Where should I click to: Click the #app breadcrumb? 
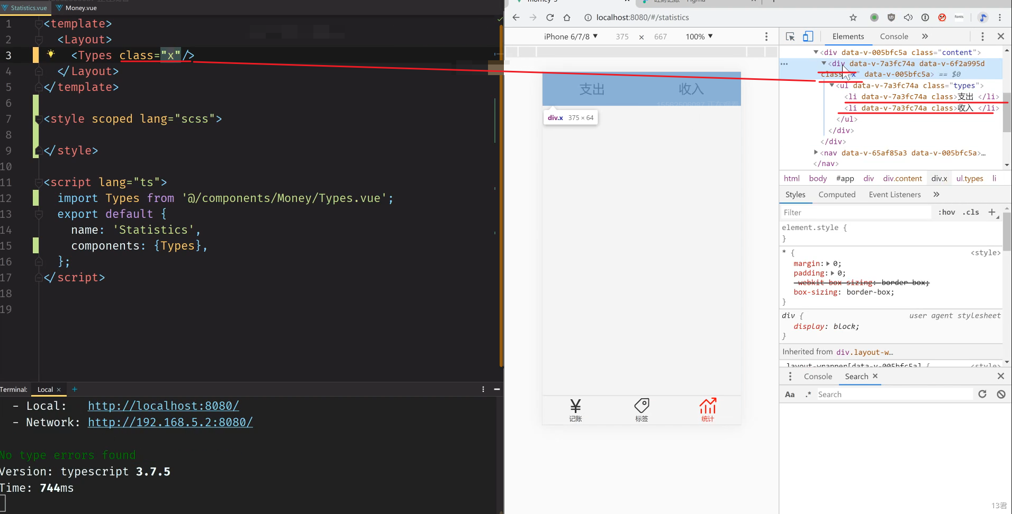[845, 179]
